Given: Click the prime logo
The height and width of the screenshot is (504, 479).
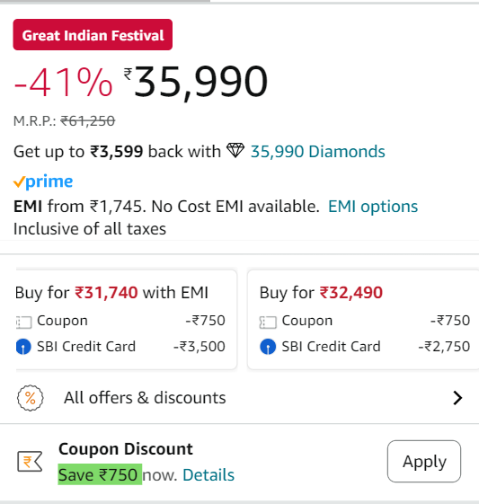Looking at the screenshot, I should pos(43,182).
